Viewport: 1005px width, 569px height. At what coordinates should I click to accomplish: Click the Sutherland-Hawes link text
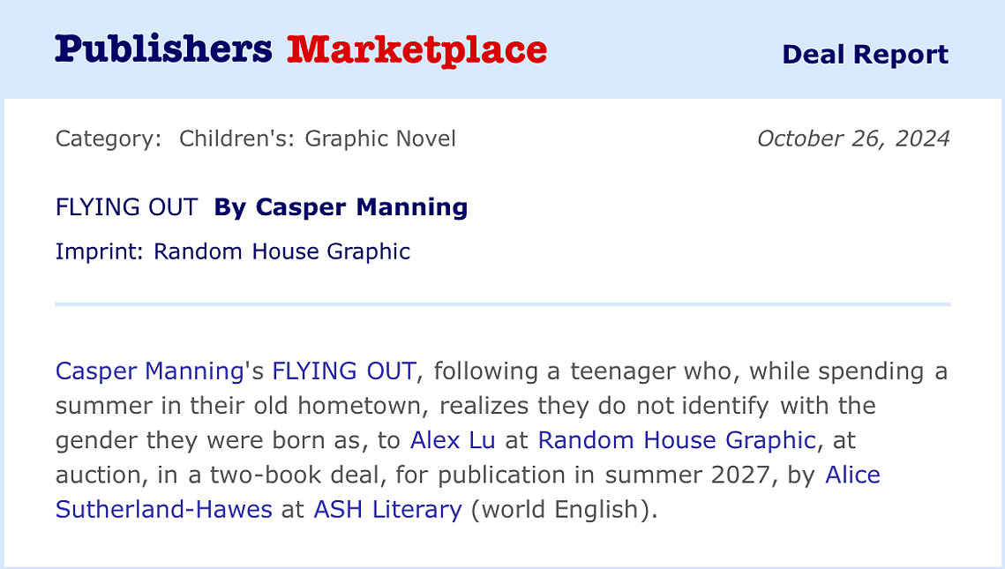point(163,509)
